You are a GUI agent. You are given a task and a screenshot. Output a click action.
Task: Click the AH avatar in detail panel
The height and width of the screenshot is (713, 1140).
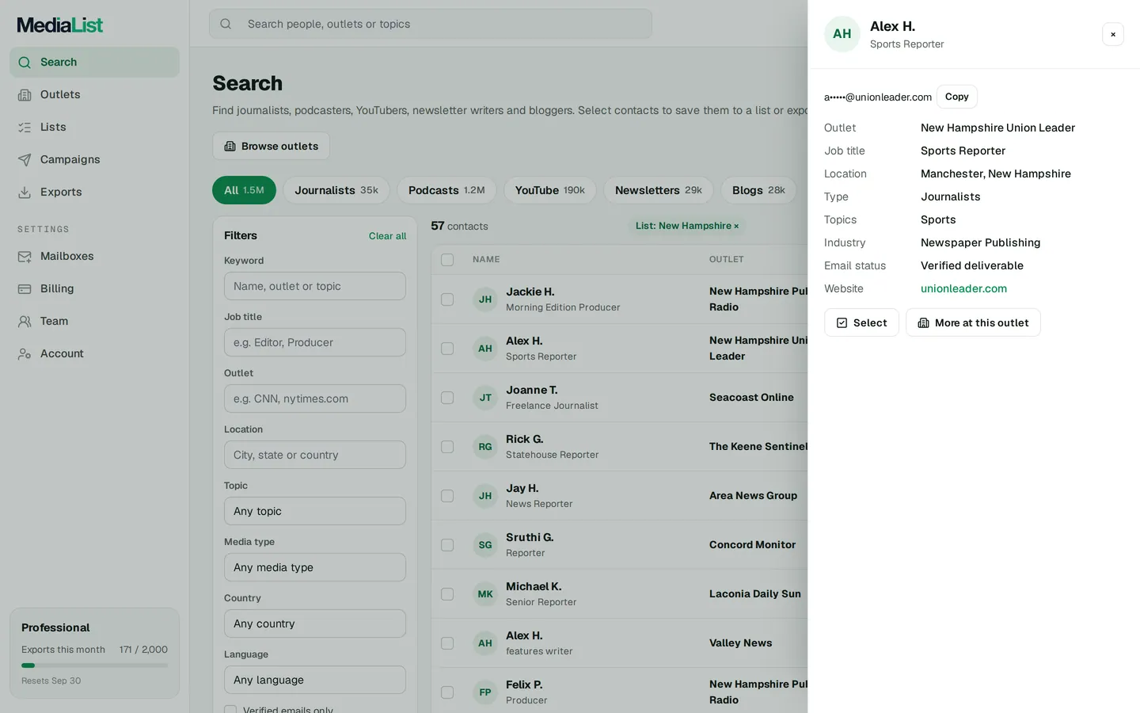point(842,34)
